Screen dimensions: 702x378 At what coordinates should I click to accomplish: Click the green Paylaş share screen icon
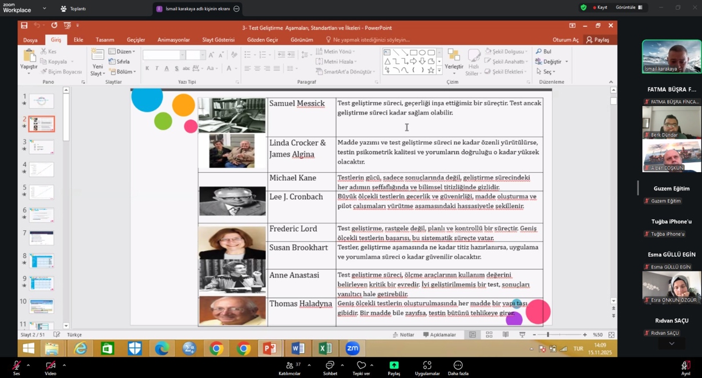[394, 365]
